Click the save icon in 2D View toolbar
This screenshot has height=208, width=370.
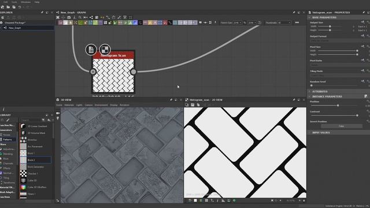pyautogui.click(x=193, y=105)
